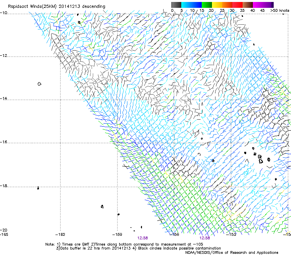Click the '30' legend tick label

(232, 11)
